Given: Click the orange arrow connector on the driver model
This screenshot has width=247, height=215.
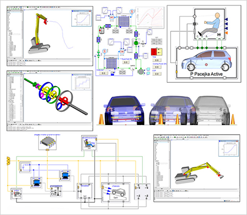Looking at the screenshot, I should 226,33.
